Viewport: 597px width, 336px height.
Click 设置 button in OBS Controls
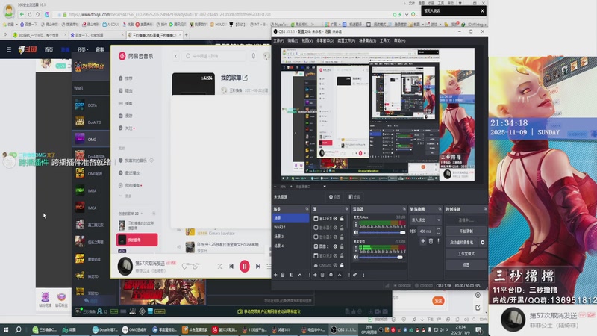tap(466, 264)
